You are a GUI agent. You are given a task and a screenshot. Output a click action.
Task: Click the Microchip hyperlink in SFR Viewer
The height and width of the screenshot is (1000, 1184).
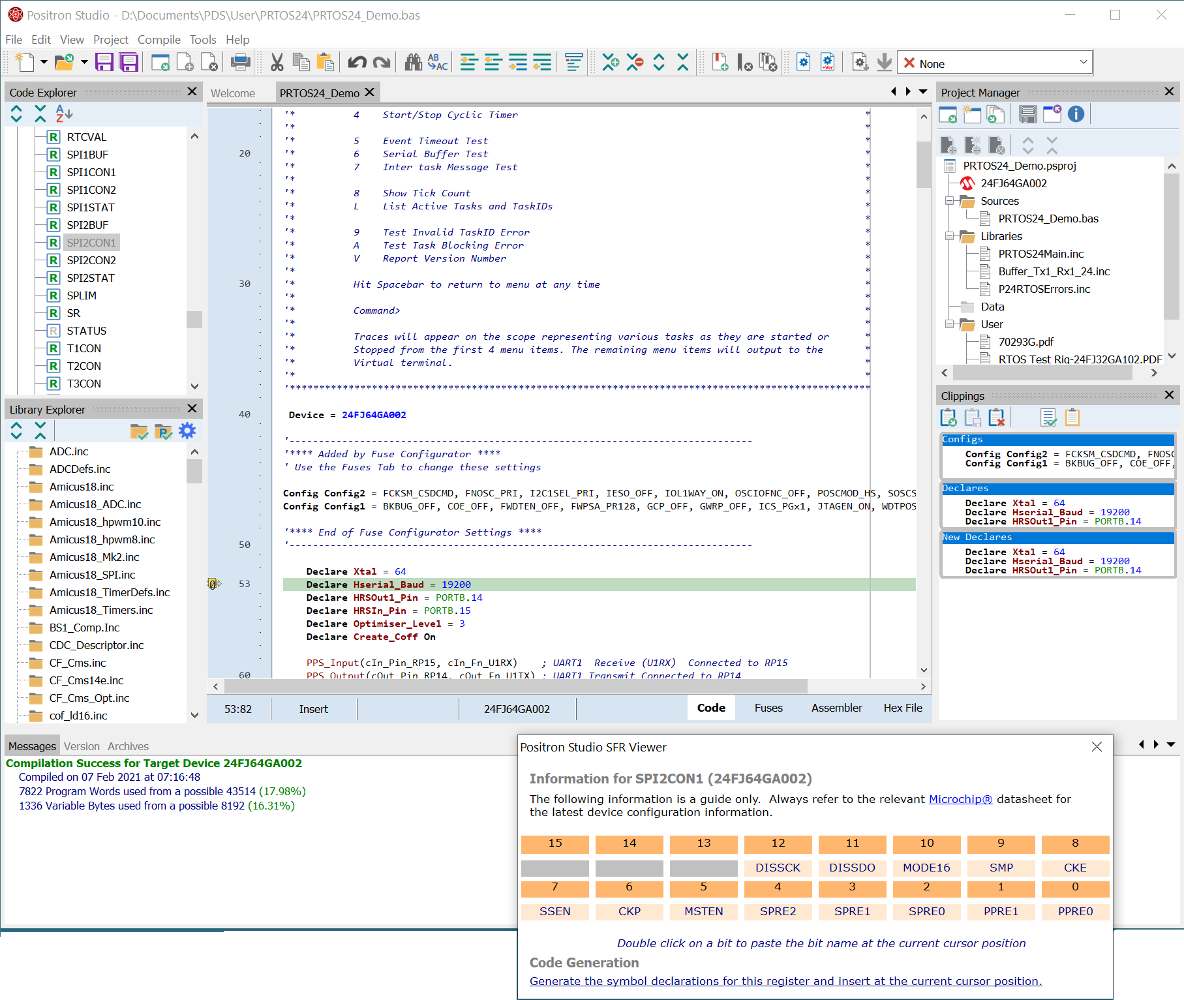click(x=960, y=799)
